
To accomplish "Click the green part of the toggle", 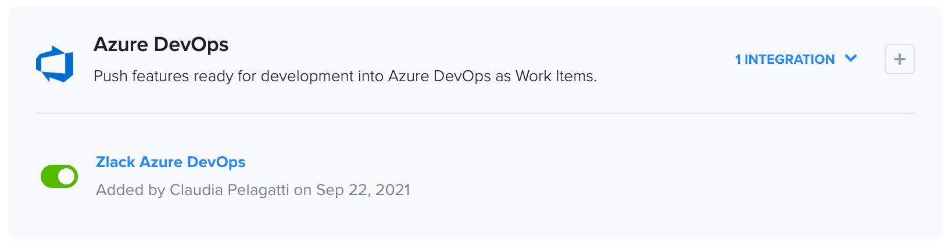I will pyautogui.click(x=49, y=176).
